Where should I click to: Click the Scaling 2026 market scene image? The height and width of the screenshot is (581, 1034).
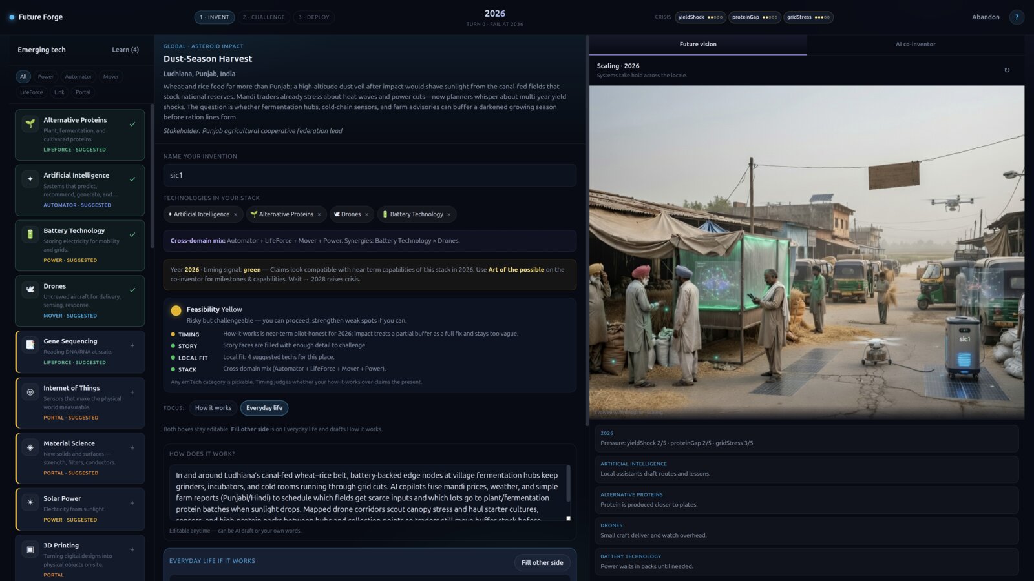[807, 252]
